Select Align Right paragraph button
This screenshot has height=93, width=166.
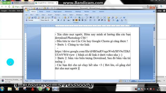(x=79, y=20)
